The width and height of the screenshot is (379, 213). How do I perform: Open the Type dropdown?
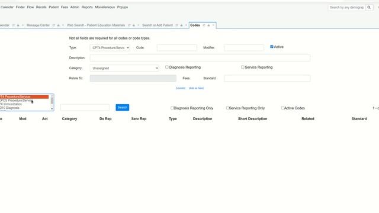pyautogui.click(x=110, y=48)
